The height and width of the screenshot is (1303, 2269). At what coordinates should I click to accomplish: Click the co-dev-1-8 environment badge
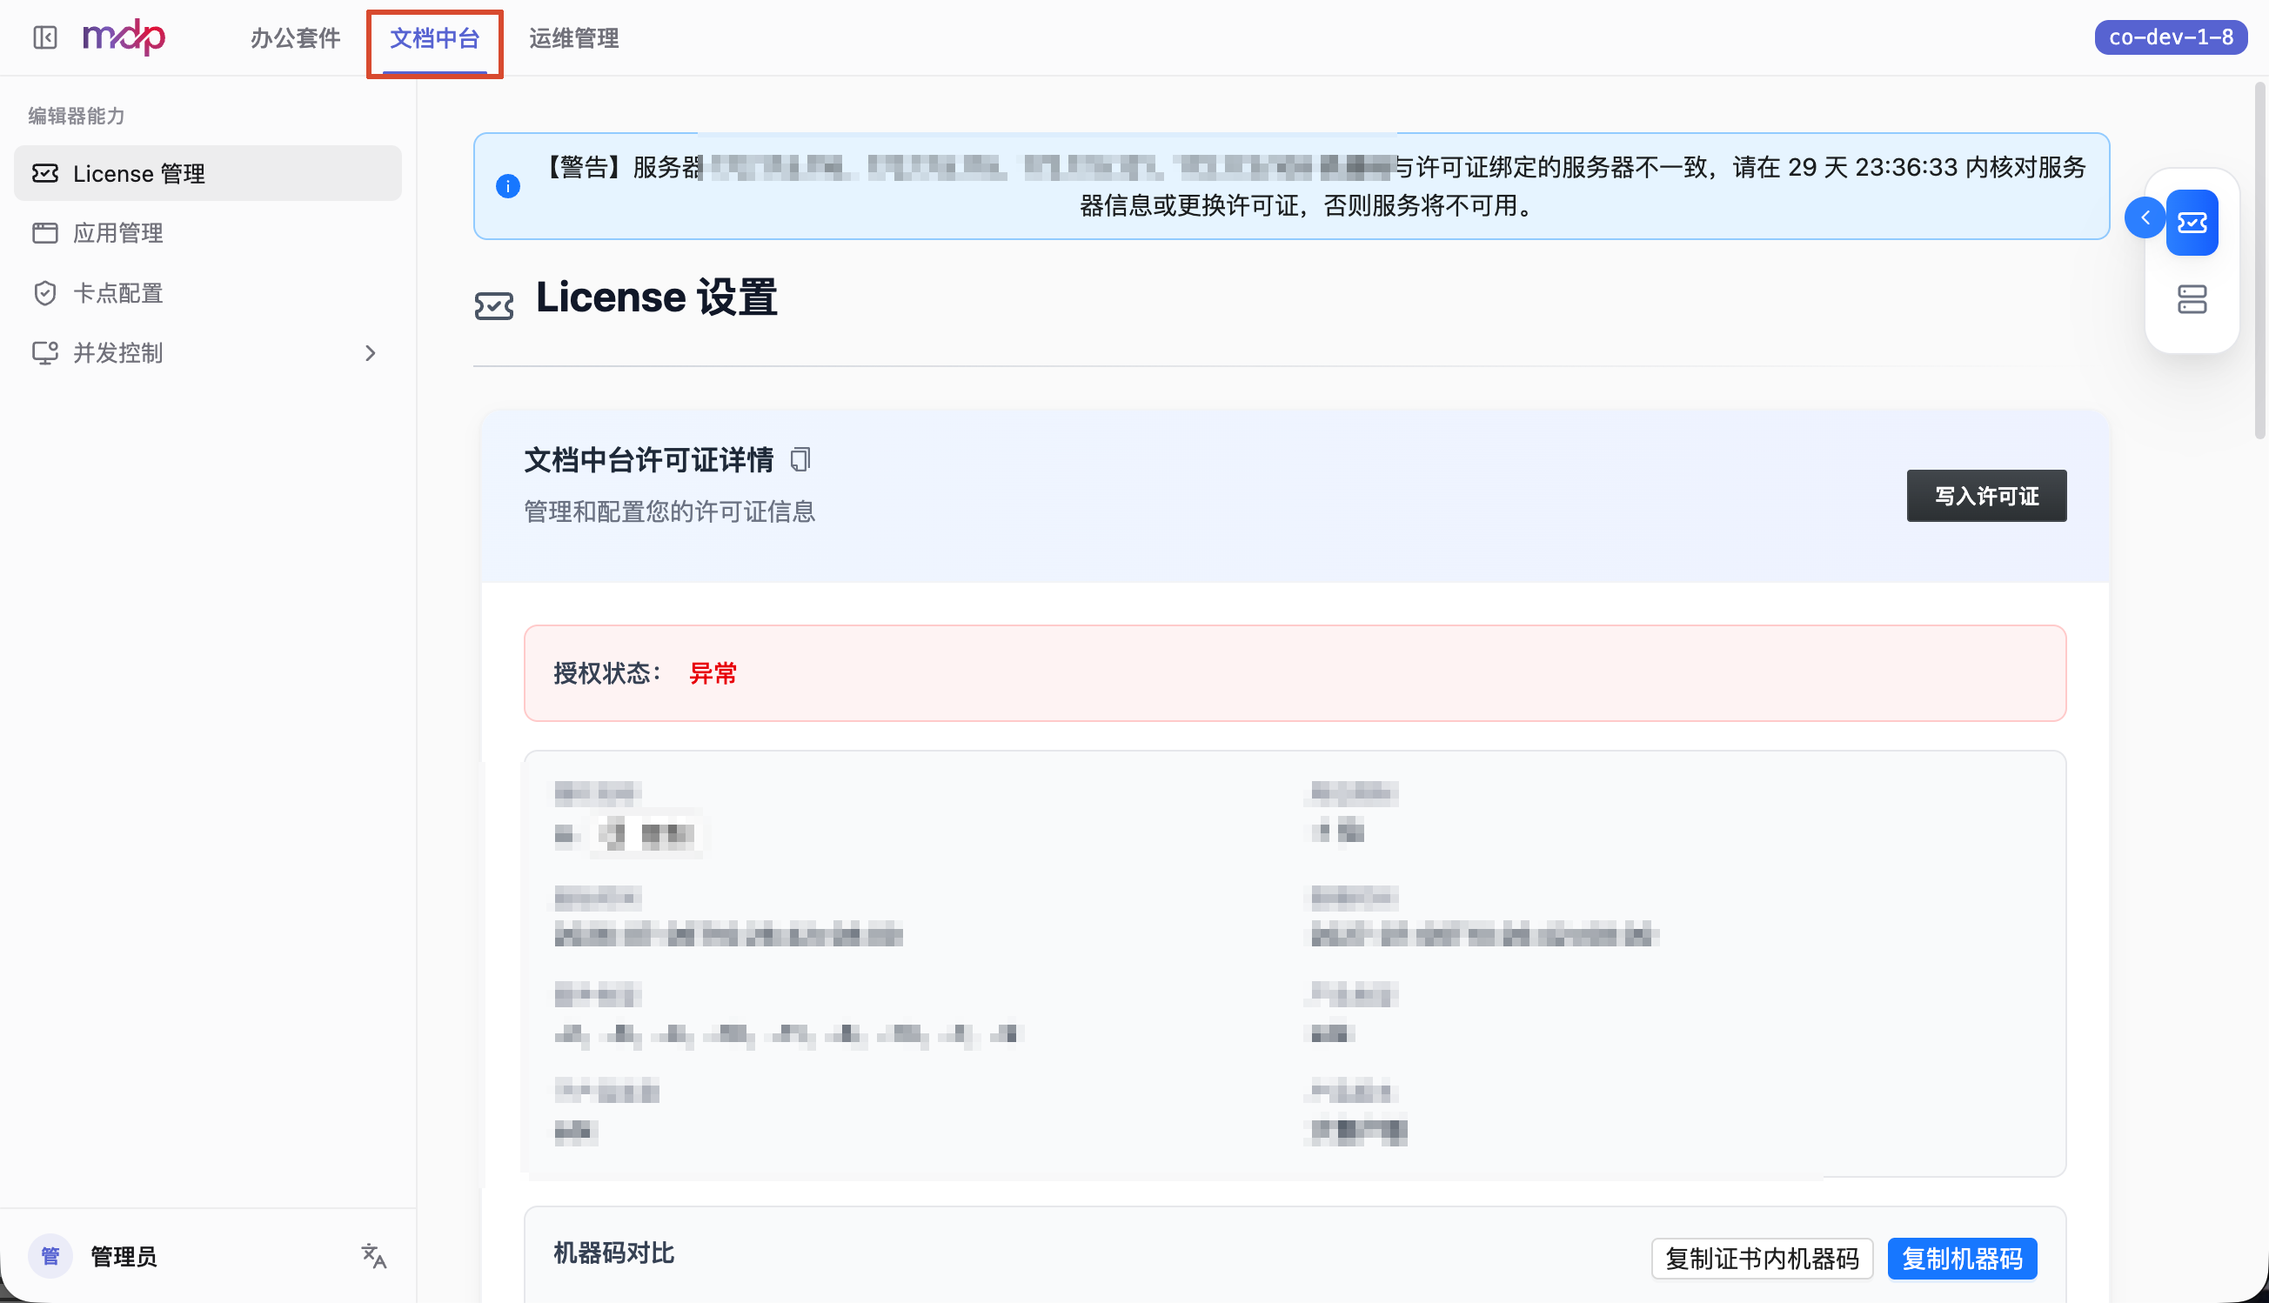click(x=2171, y=37)
